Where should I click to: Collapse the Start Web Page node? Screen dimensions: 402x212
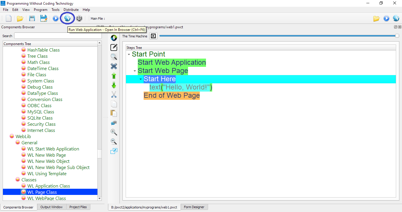pos(135,71)
